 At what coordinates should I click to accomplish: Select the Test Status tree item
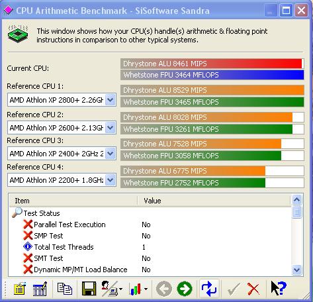(42, 213)
